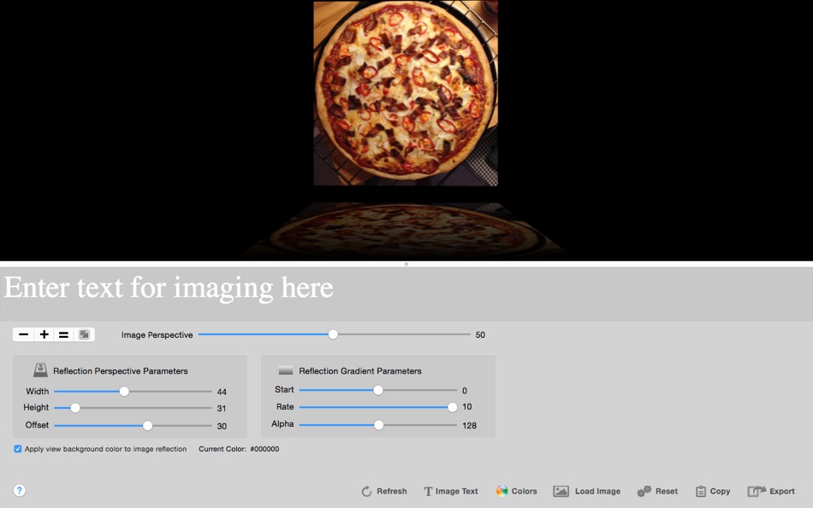
Task: Click the Load Image icon
Action: [561, 491]
